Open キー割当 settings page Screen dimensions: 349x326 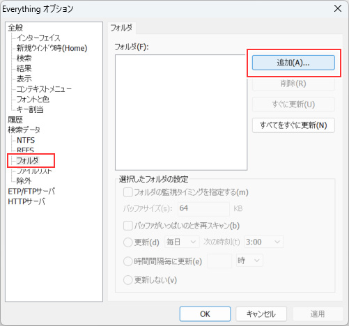[x=30, y=109]
